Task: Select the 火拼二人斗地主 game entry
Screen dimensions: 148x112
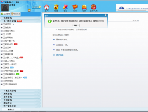Action: (x=12, y=58)
